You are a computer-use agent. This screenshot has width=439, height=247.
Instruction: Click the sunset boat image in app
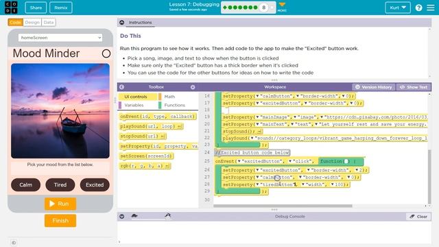60,111
